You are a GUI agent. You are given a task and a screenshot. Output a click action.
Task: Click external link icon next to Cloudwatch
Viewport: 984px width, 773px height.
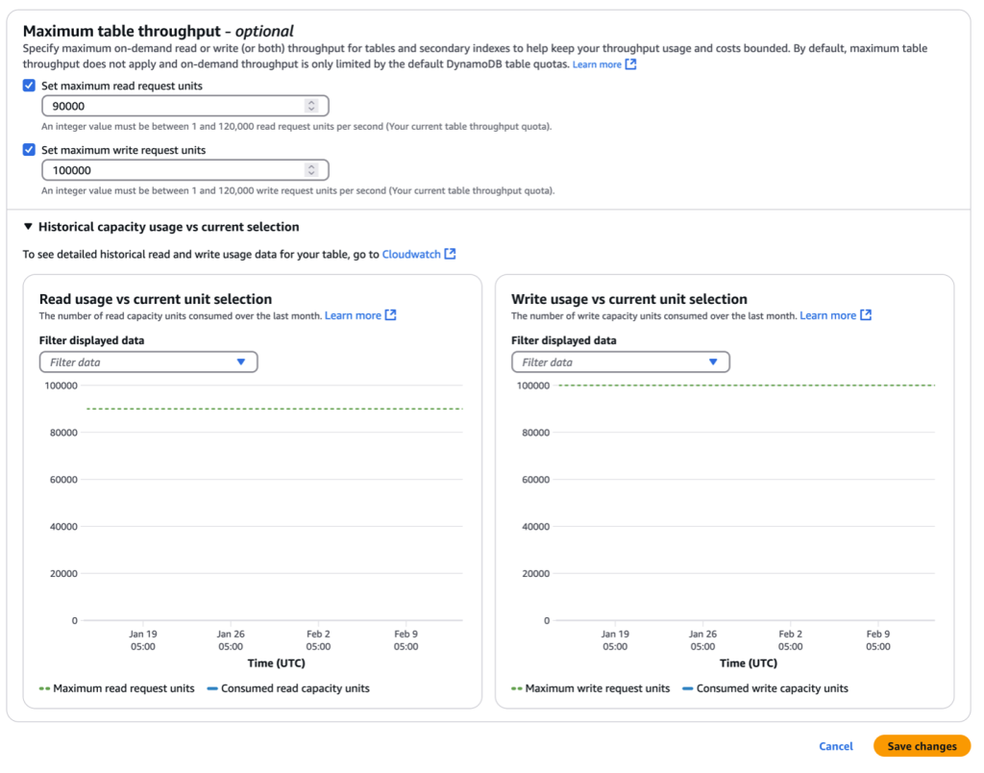450,255
